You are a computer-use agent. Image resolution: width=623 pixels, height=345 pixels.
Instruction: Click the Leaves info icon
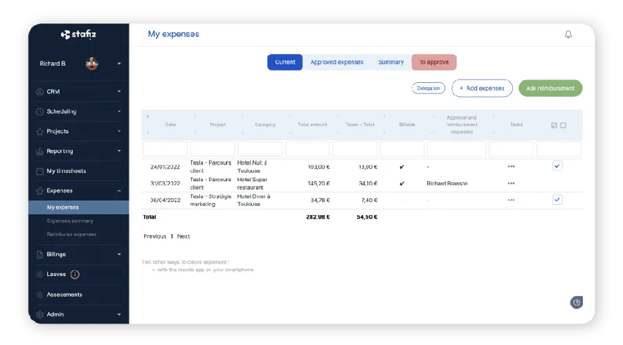click(x=75, y=274)
